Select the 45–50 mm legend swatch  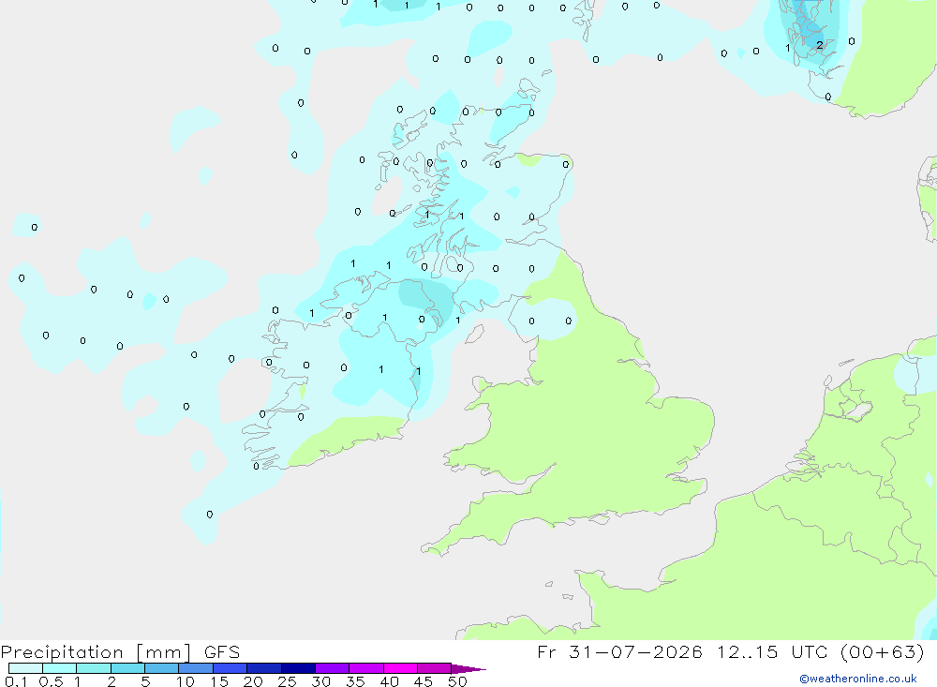point(435,668)
